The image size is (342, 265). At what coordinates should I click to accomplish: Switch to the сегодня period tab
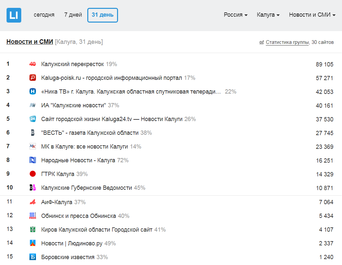coord(44,15)
